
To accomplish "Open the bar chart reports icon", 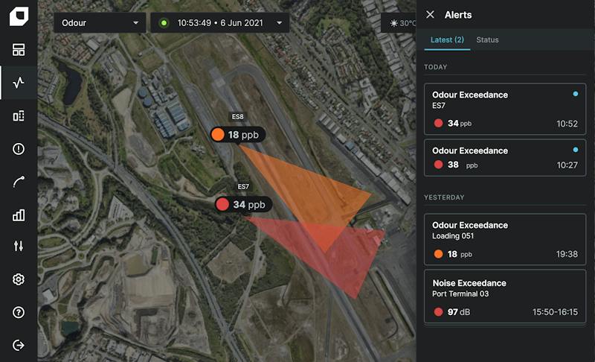I will click(19, 215).
